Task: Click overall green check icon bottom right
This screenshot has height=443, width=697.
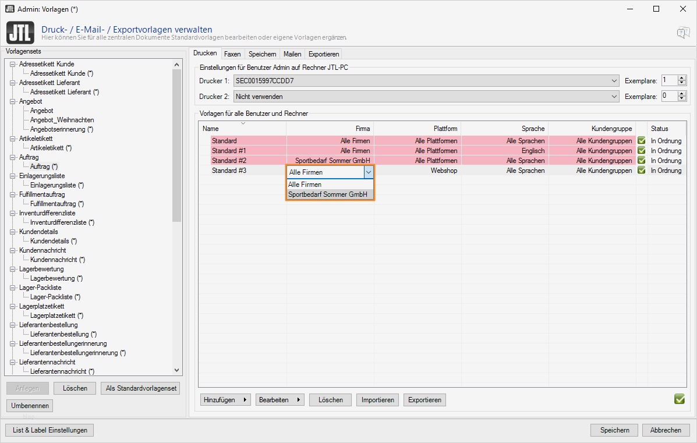Action: pyautogui.click(x=679, y=399)
